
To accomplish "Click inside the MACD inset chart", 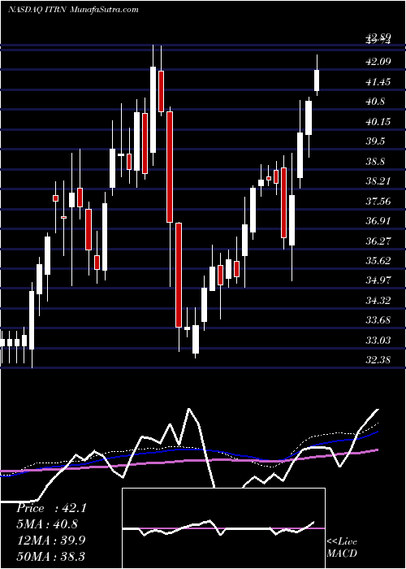I will (223, 528).
